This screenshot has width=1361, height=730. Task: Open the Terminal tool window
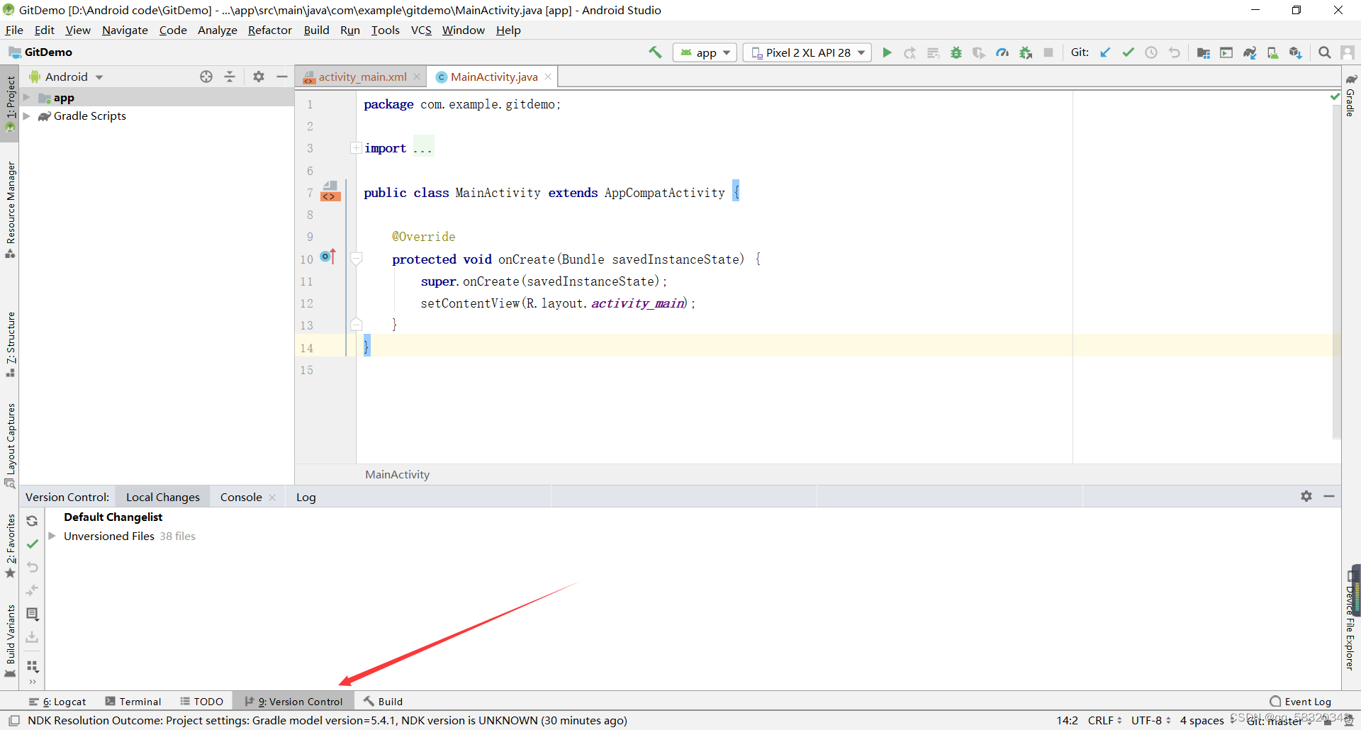click(140, 701)
